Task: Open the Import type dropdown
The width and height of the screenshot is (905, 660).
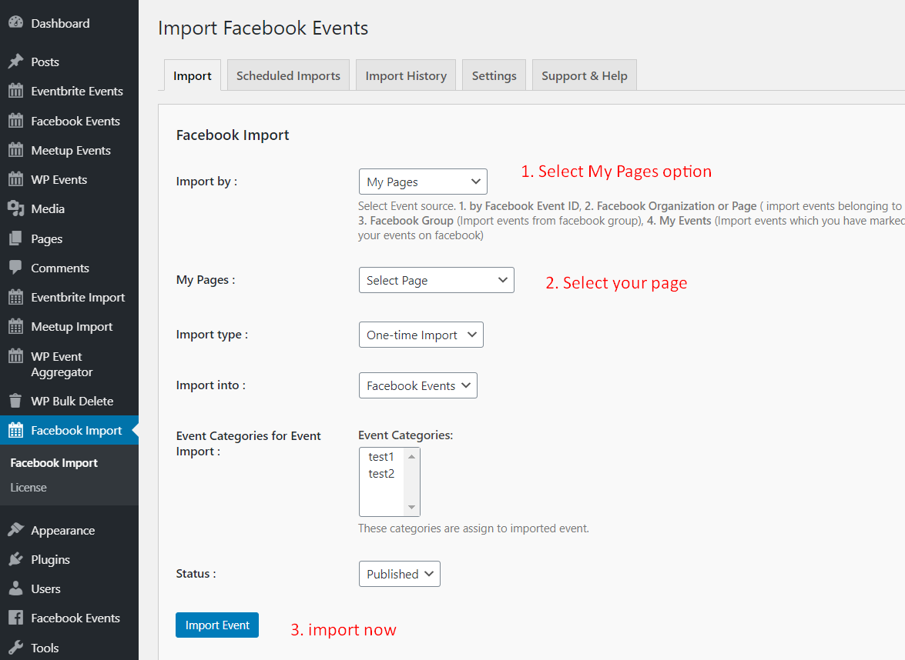Action: (421, 335)
